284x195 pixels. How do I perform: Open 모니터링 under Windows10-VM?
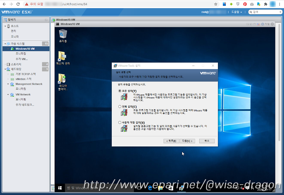pos(21,54)
